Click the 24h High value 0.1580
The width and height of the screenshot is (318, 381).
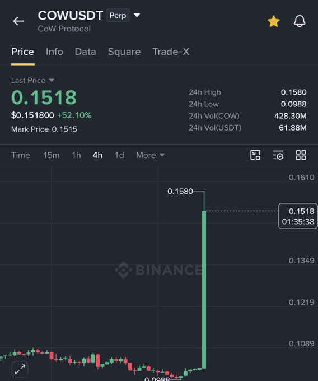tap(293, 92)
